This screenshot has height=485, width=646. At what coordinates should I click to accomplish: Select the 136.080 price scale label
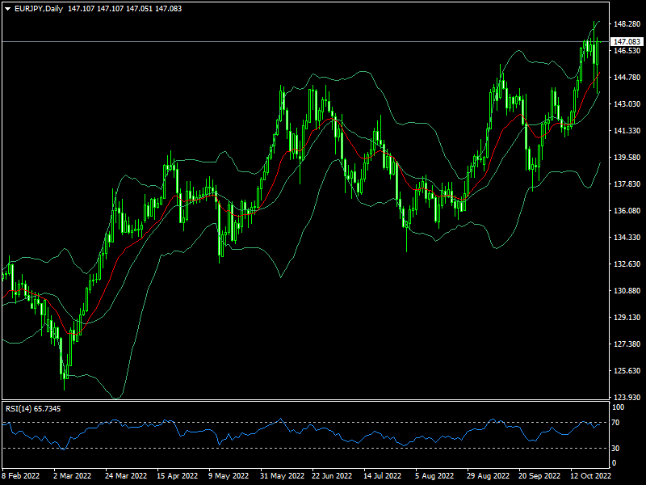tap(627, 211)
